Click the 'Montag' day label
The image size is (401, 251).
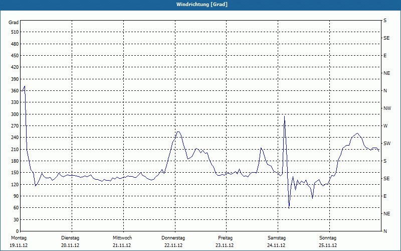click(x=19, y=238)
